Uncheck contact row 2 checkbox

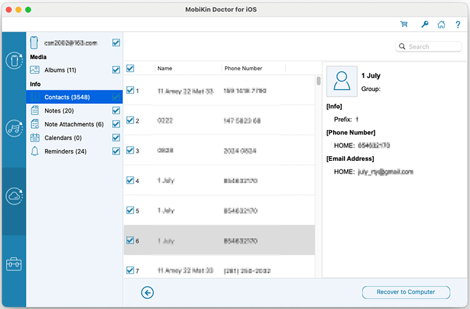(x=130, y=120)
